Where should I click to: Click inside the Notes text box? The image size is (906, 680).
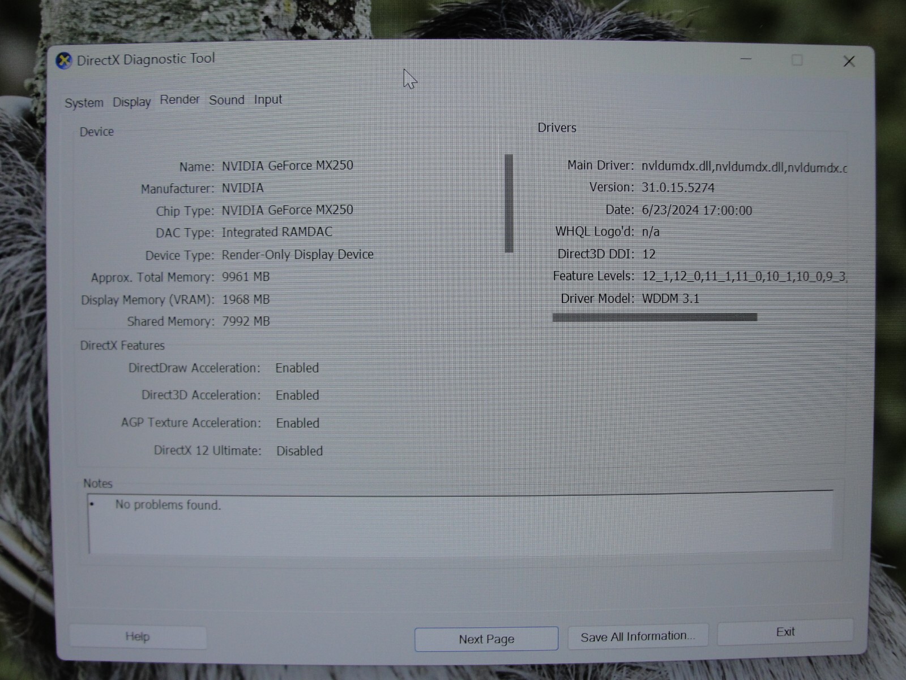point(460,523)
